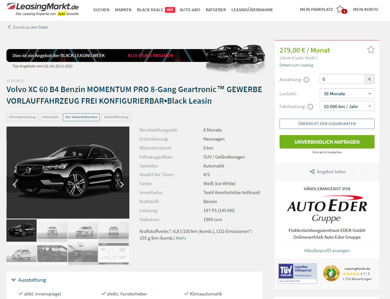Click back arrow before Zurück zu den Deals

click(x=9, y=27)
